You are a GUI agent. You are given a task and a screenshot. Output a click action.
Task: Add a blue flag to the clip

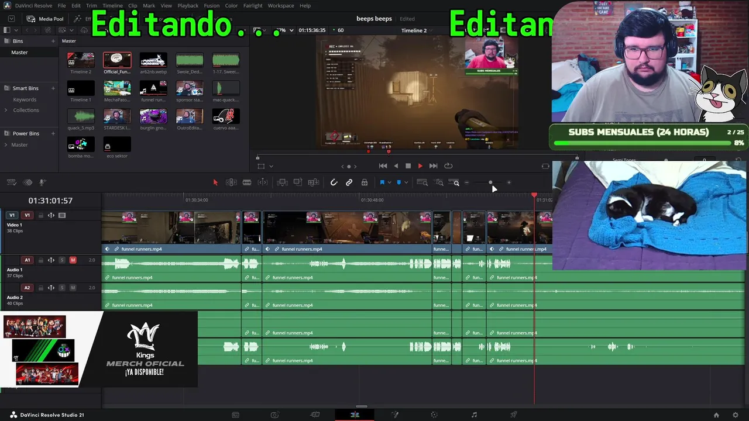(382, 182)
